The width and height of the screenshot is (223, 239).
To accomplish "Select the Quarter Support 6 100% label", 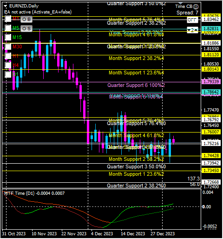I will coord(136,85).
